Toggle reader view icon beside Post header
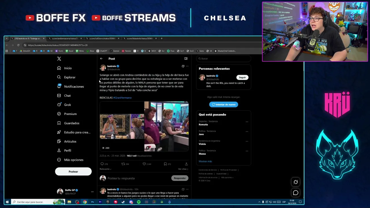This screenshot has width=370, height=208. pos(186,59)
